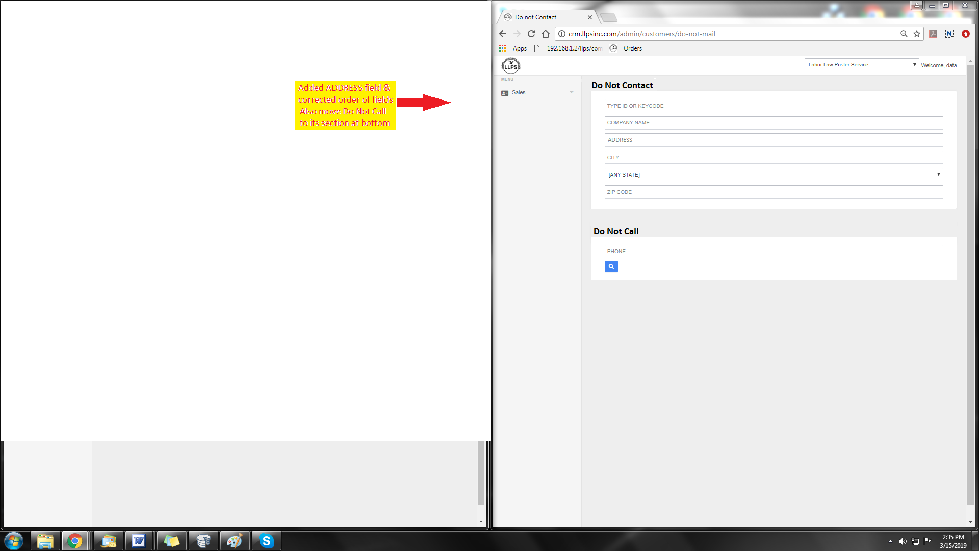Image resolution: width=979 pixels, height=551 pixels.
Task: Bookmark this page with star icon
Action: click(917, 34)
